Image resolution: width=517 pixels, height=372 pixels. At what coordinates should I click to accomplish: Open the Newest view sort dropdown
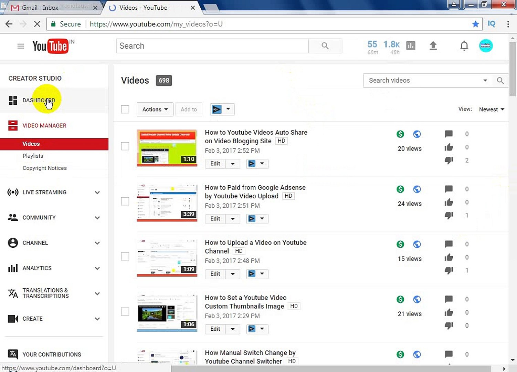pyautogui.click(x=492, y=109)
